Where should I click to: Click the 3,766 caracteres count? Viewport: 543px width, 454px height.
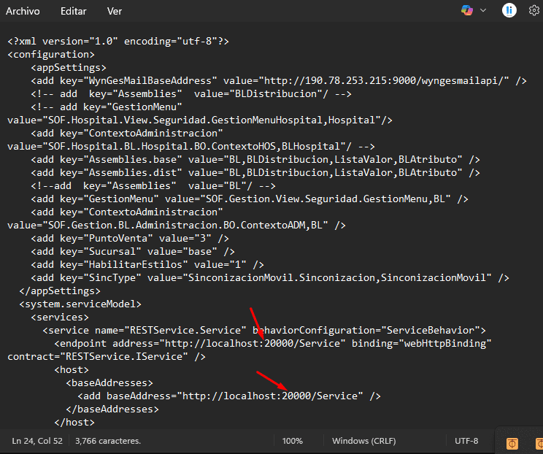click(x=107, y=441)
